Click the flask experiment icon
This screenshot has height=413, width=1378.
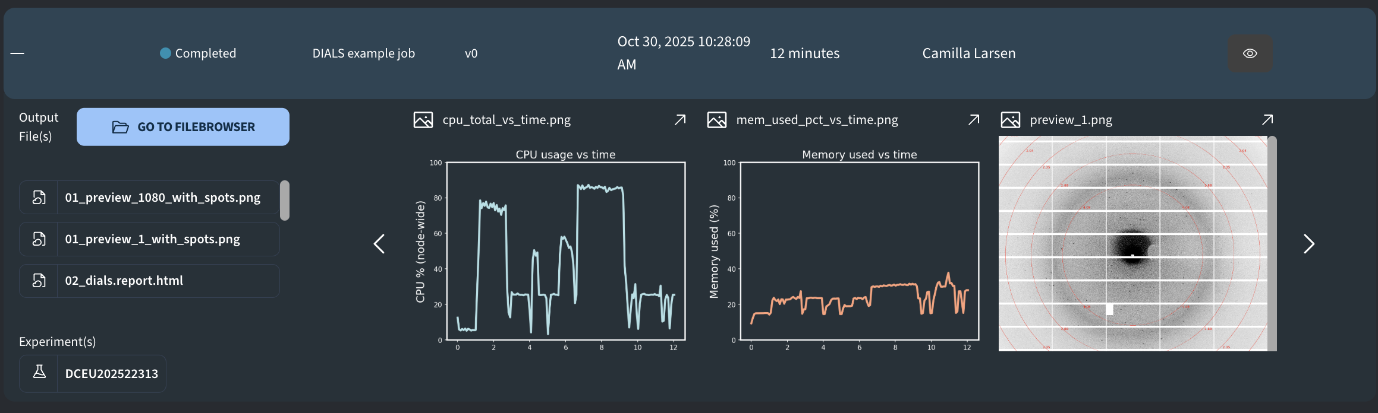pos(39,373)
